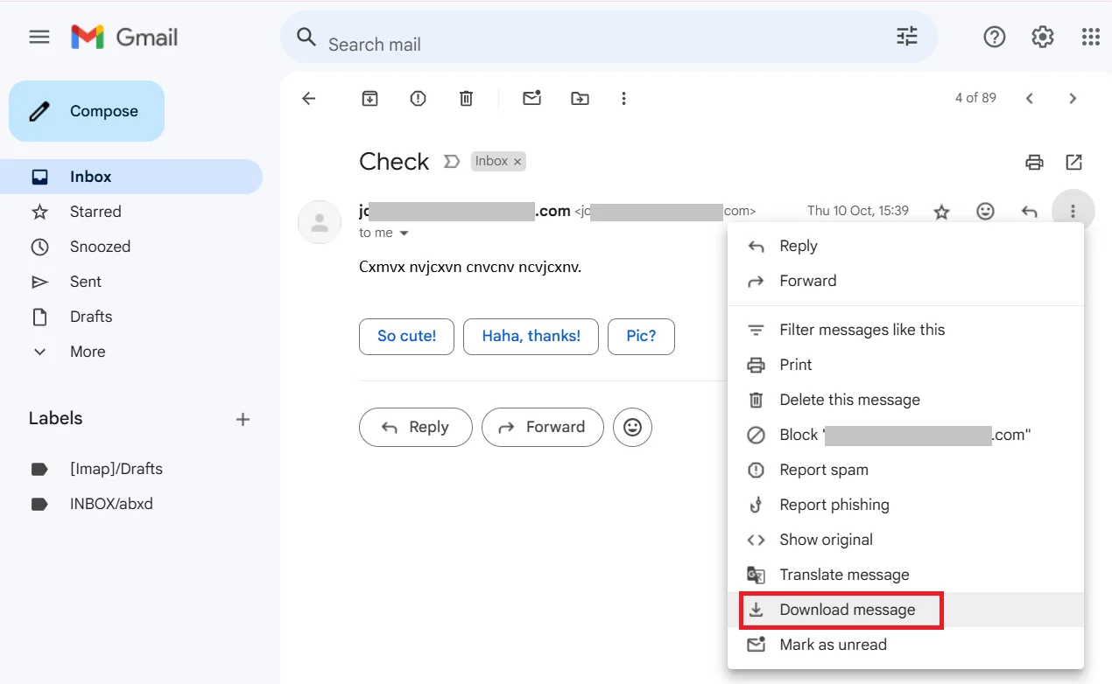
Task: Expand recipient details arrow beside 'to me'
Action: point(404,234)
